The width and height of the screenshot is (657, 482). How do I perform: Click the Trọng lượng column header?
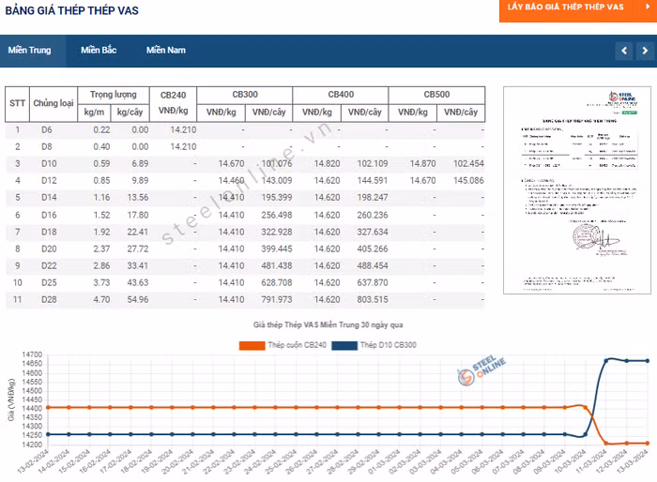click(114, 95)
